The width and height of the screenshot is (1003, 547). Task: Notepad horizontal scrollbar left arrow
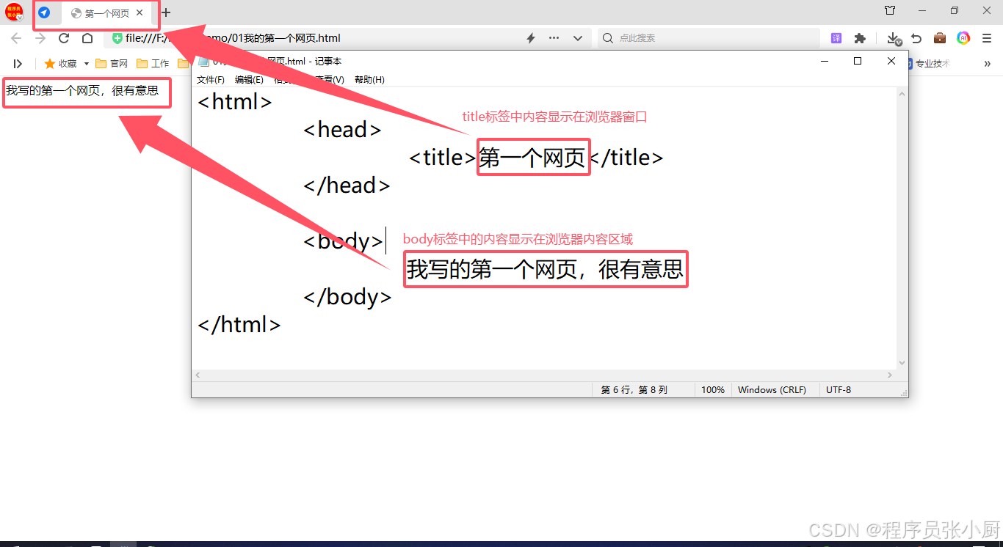(x=198, y=375)
